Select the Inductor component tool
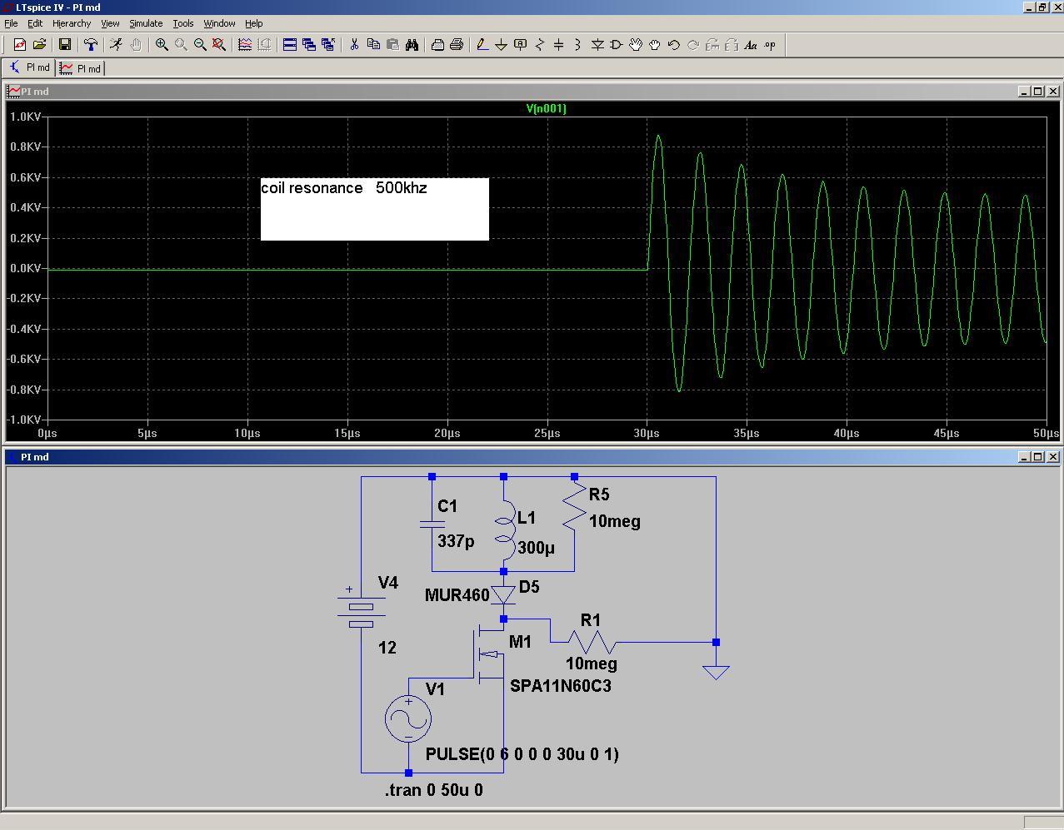This screenshot has height=830, width=1064. tap(577, 45)
